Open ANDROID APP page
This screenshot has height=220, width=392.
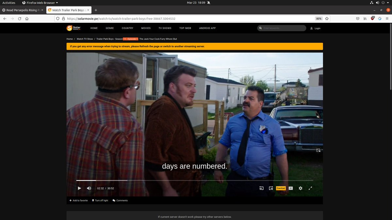(x=207, y=28)
